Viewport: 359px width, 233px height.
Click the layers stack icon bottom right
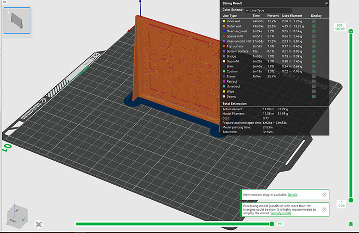click(x=351, y=224)
